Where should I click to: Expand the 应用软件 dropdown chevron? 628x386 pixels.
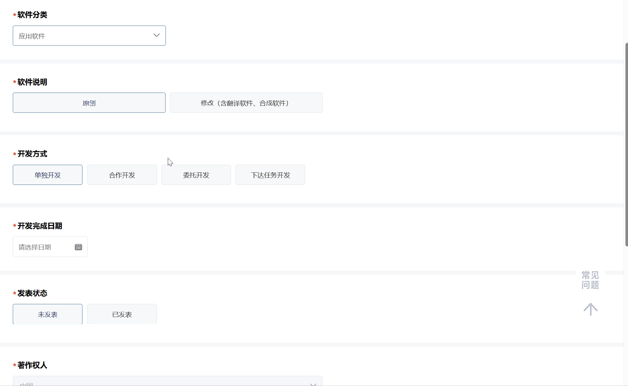point(156,35)
